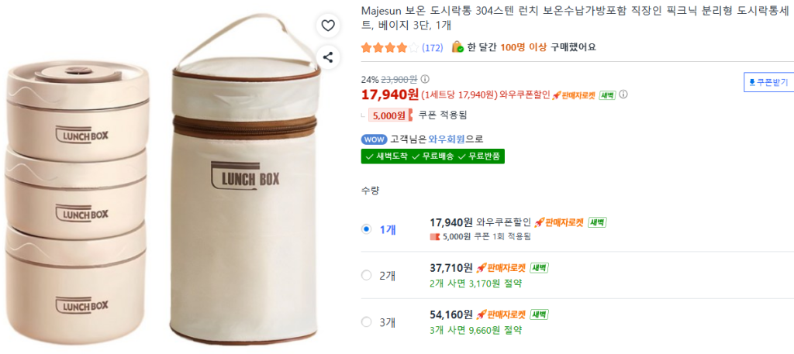
Task: Click the share icon on the product image
Action: pyautogui.click(x=328, y=57)
